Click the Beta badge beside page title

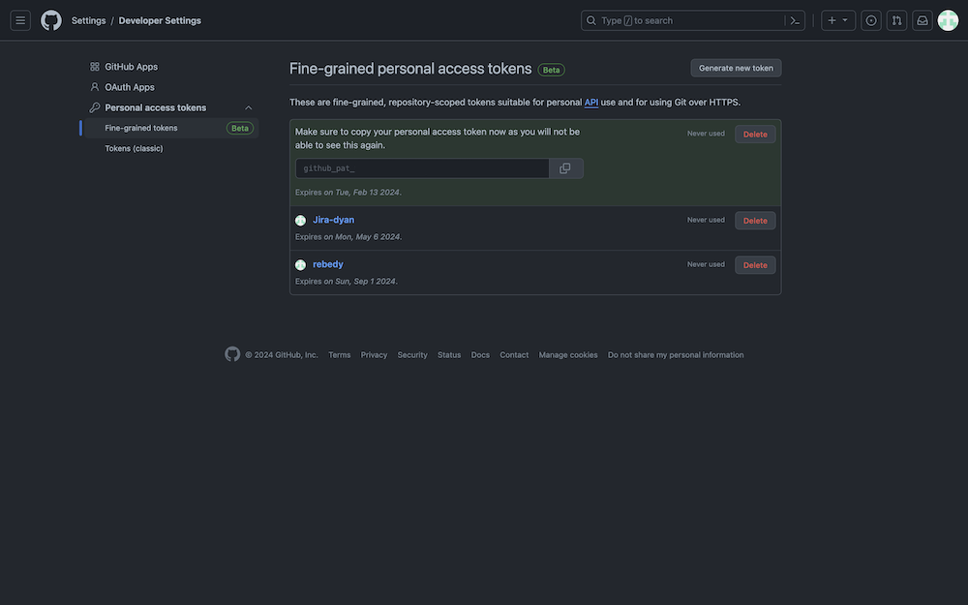[552, 70]
